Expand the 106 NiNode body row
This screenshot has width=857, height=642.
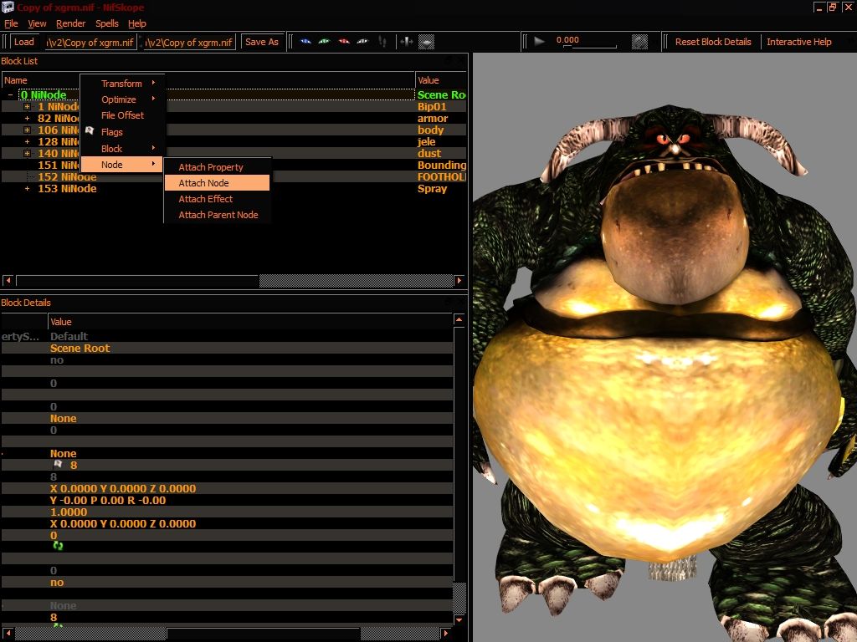(27, 130)
